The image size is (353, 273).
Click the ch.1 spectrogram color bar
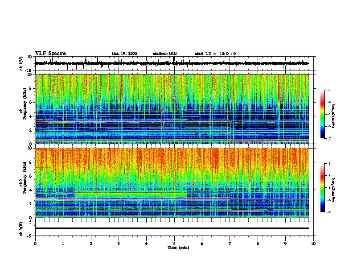pos(323,114)
